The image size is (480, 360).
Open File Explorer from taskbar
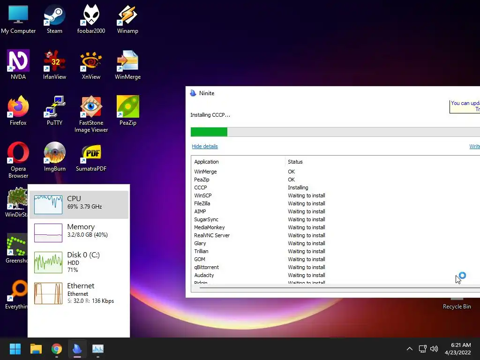[x=36, y=349]
